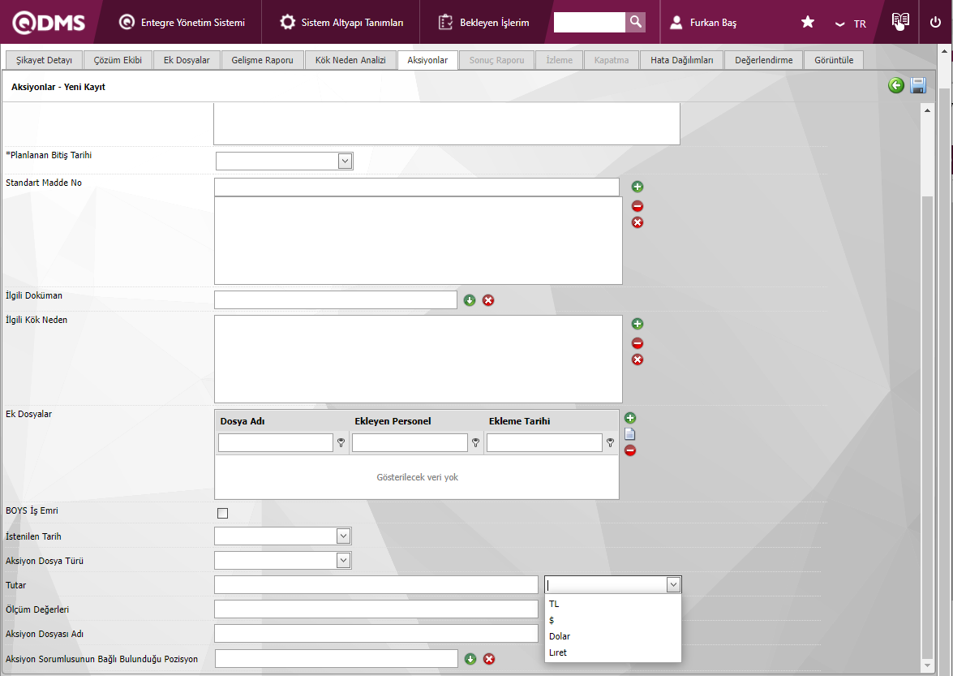This screenshot has height=676, width=953.
Task: Click Ekleyen Personel filter input
Action: [410, 442]
